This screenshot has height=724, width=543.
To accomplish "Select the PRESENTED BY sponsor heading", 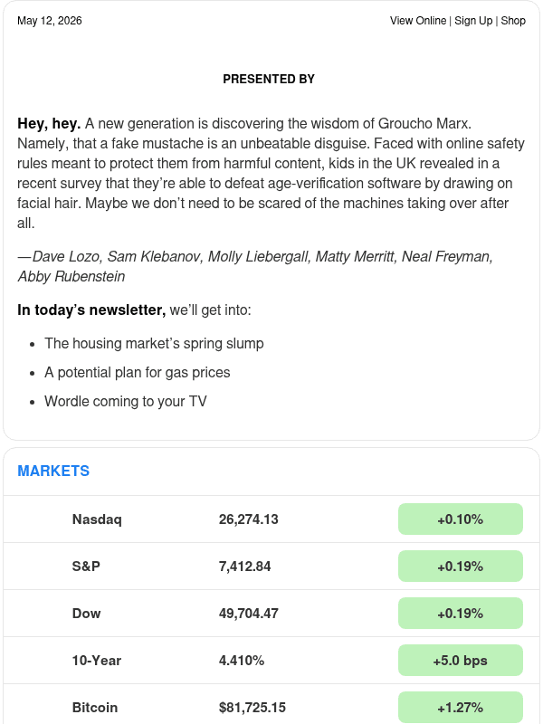I will coord(269,79).
